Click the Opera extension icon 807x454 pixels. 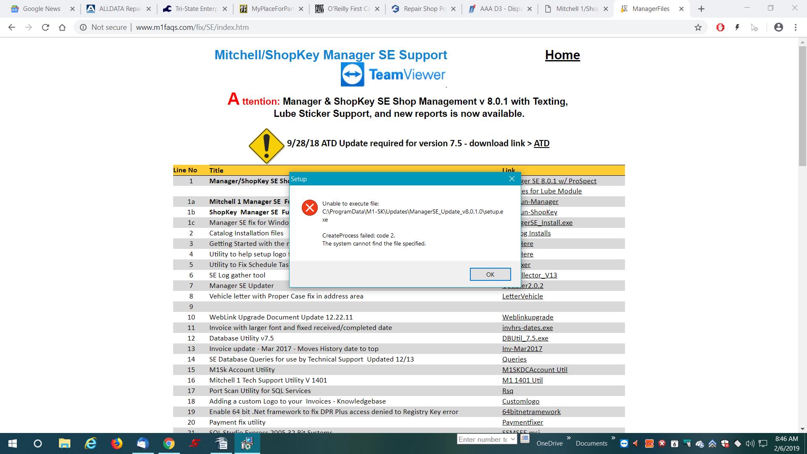[x=720, y=27]
